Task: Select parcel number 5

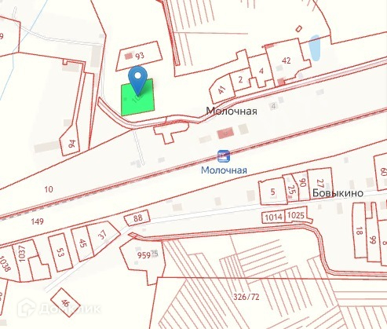Action: (x=272, y=192)
